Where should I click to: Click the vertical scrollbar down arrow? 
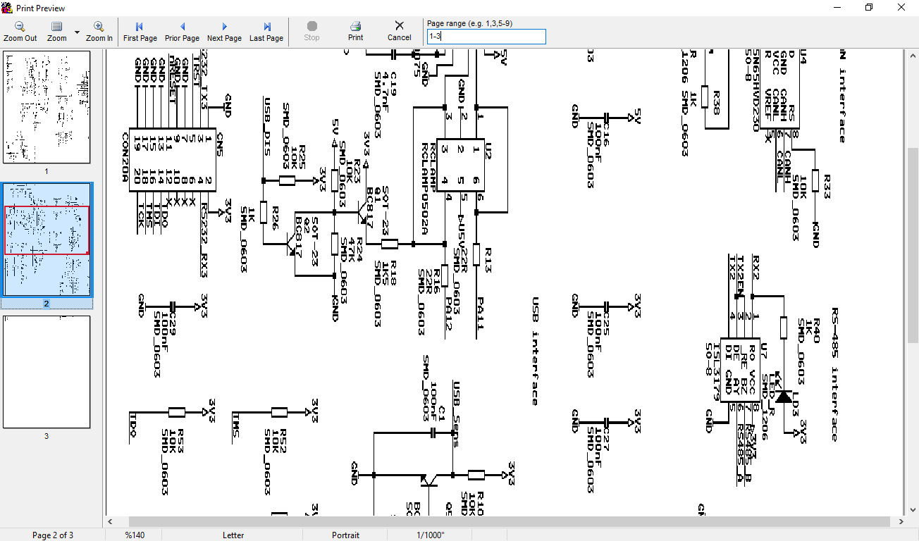click(x=913, y=509)
